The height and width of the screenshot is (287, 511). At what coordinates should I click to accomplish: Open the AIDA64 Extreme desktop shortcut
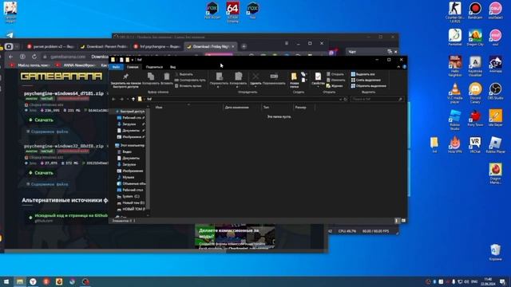coord(232,13)
